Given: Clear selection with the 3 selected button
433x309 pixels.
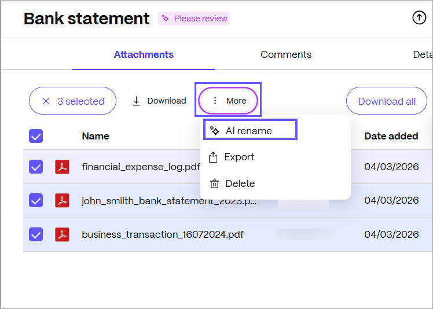Looking at the screenshot, I should point(73,101).
